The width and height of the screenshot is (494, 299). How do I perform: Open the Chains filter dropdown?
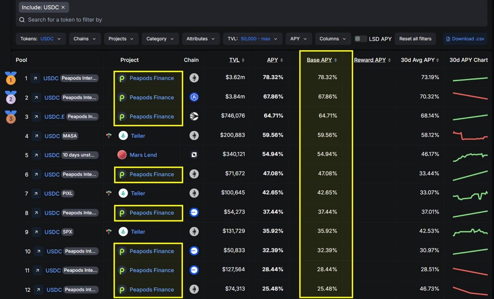(85, 39)
